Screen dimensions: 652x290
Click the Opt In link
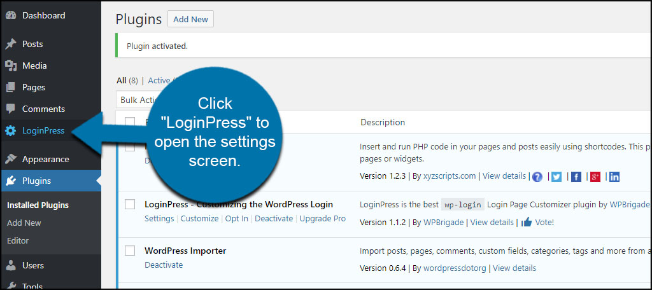(x=237, y=219)
